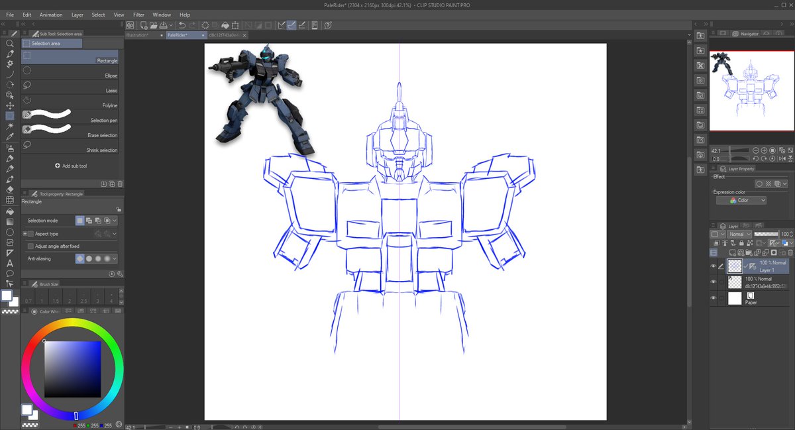Click the Undo arrow in command bar
This screenshot has width=795, height=430.
pyautogui.click(x=182, y=25)
